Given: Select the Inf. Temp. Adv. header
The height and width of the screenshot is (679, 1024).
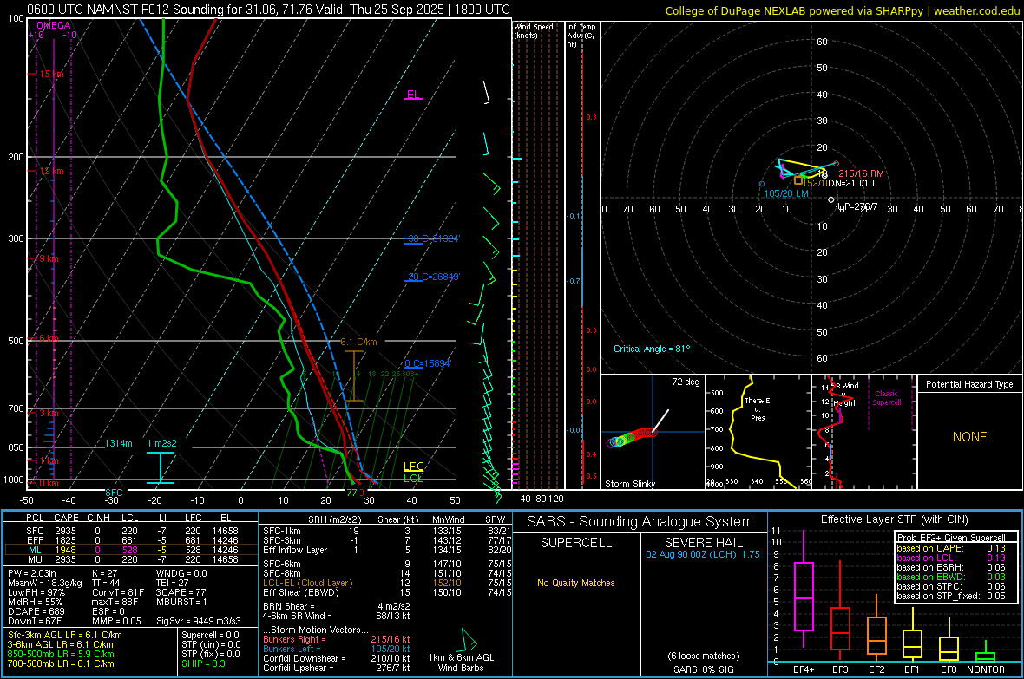Looking at the screenshot, I should 581,36.
